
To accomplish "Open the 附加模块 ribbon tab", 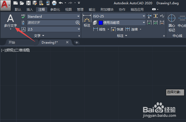I will click(107, 9).
